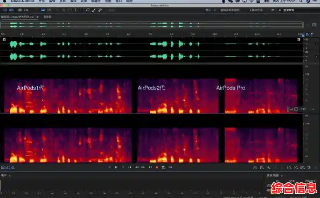Open macOS Spotlight search

[301, 1]
